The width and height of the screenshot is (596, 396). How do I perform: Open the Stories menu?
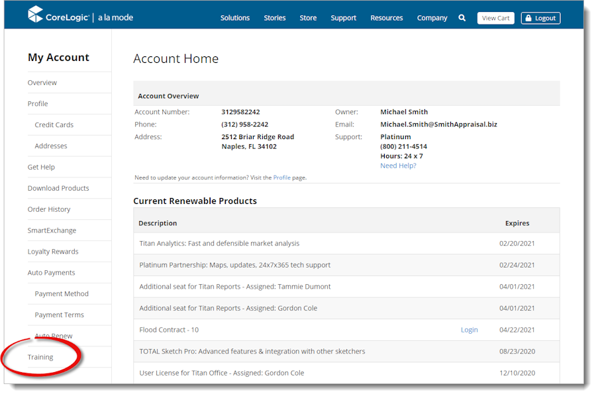(x=274, y=18)
